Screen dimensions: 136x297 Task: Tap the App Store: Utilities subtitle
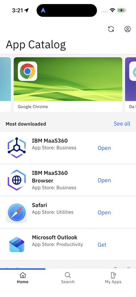pos(53,212)
